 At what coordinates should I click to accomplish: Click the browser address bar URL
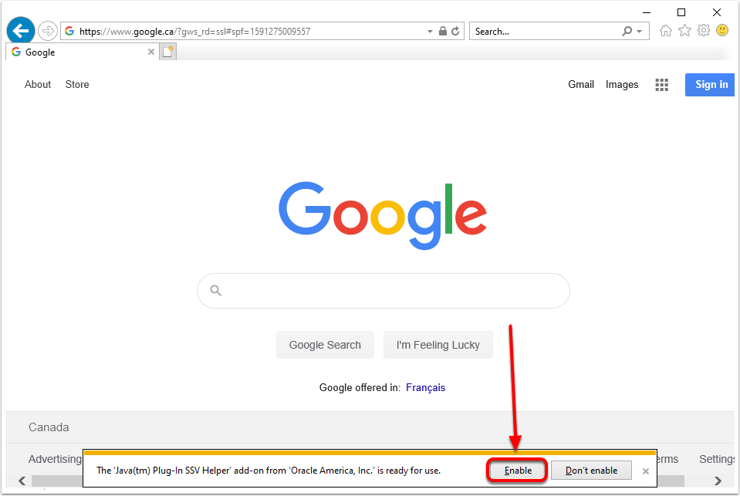tap(195, 32)
